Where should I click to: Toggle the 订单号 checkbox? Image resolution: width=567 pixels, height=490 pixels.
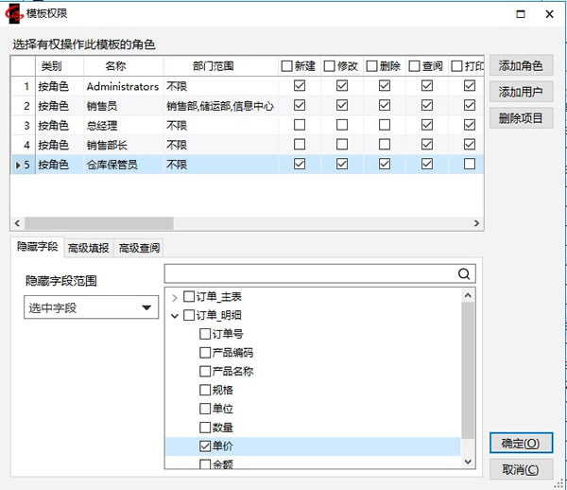(205, 334)
